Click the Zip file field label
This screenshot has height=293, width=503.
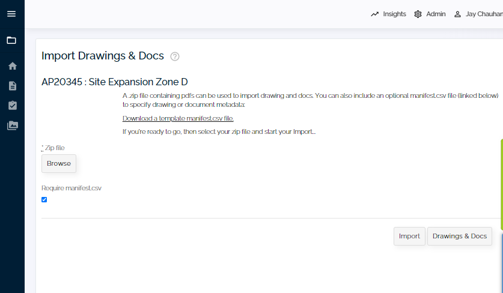pos(53,148)
